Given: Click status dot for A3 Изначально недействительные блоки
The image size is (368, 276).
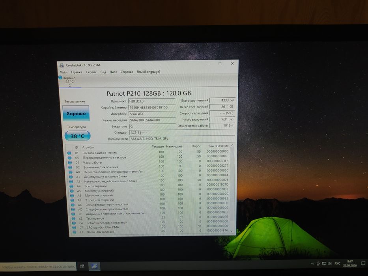Looking at the screenshot, I should coord(71,181).
